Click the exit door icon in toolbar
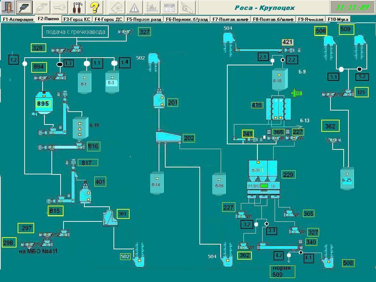 8,7
